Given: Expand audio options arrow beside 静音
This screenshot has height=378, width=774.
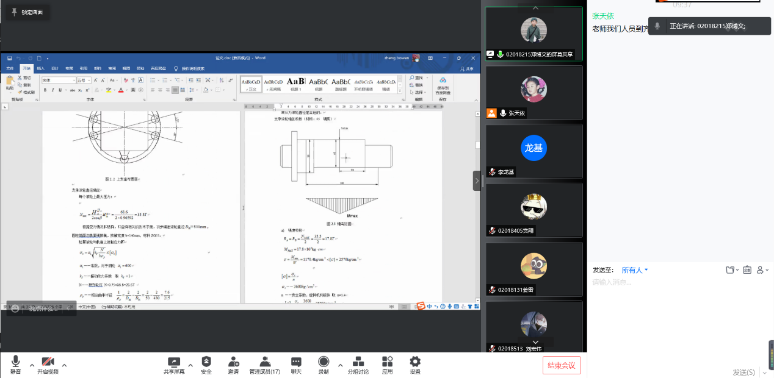Looking at the screenshot, I should [x=31, y=365].
